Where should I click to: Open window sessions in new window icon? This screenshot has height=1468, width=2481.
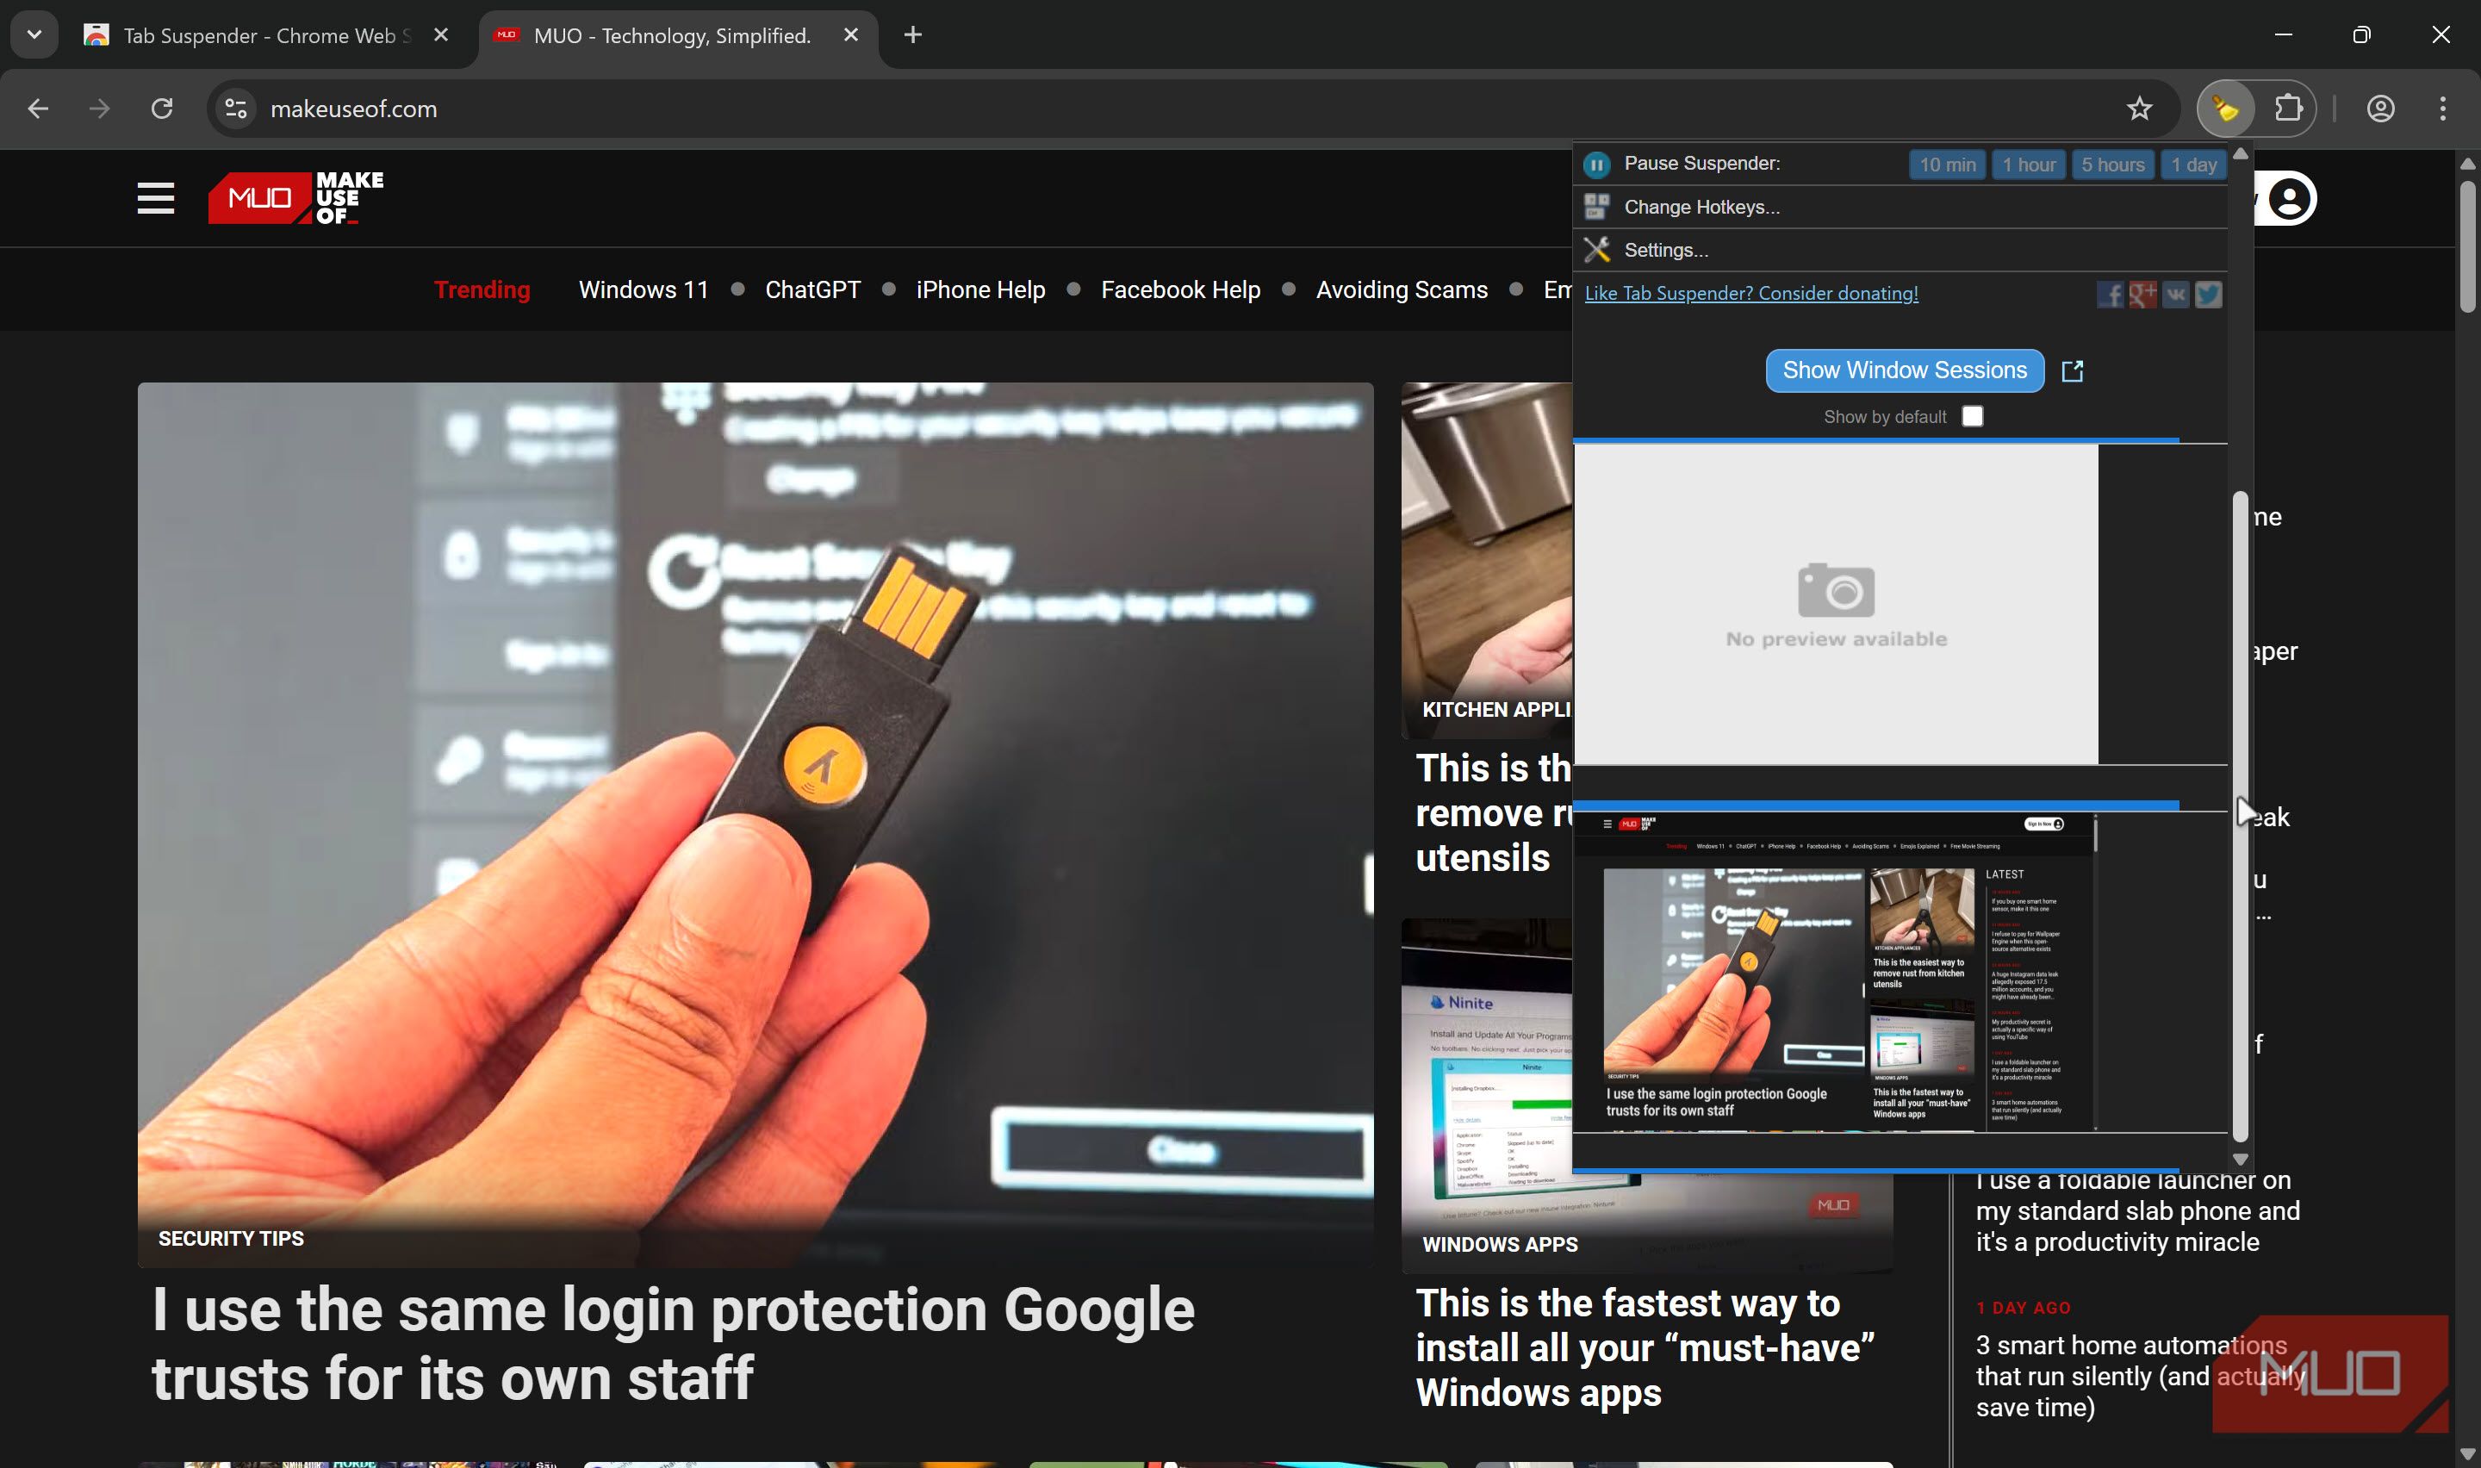[2072, 371]
